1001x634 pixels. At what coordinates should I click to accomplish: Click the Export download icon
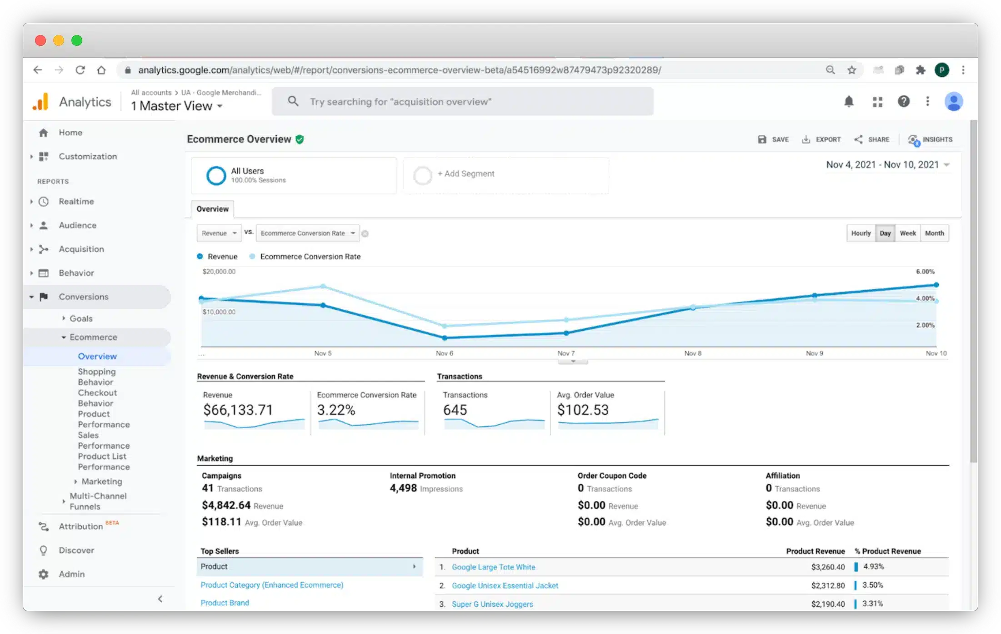[x=806, y=139]
